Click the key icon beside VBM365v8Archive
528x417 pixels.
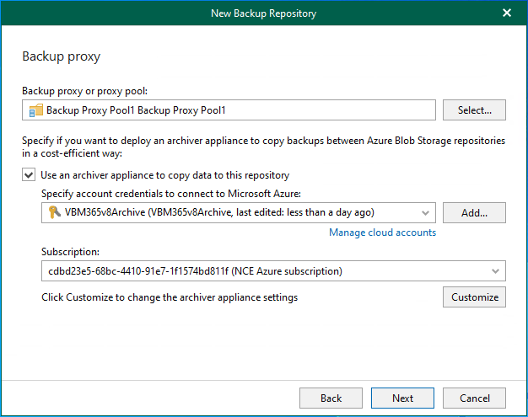point(55,212)
